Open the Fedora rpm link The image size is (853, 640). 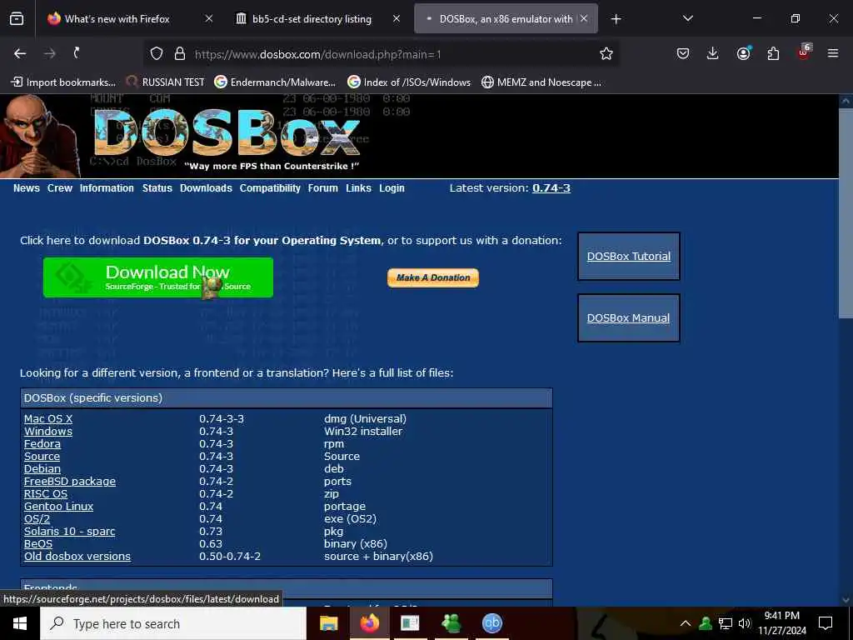tap(42, 443)
